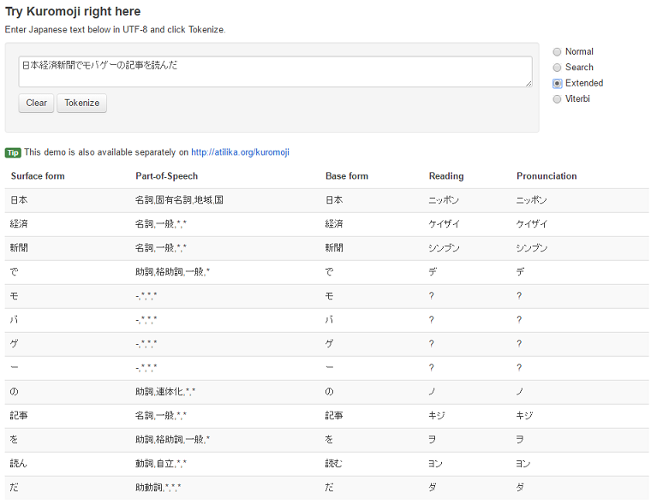Click the Pronunciation column header
This screenshot has width=657, height=504.
547,176
